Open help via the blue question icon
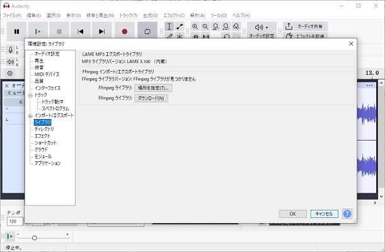Image resolution: width=385 pixels, height=252 pixels. (347, 214)
